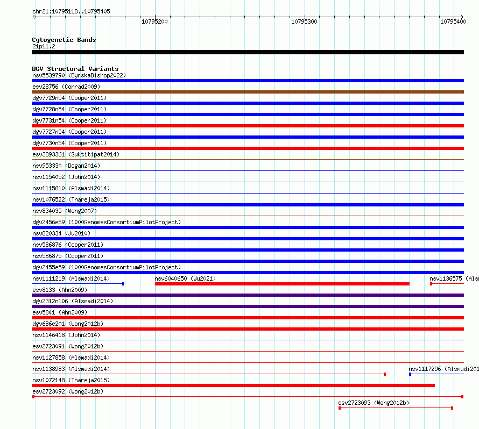Open esv2723093 (Wong2012b) variant
The image size is (479, 429).
[x=374, y=403]
